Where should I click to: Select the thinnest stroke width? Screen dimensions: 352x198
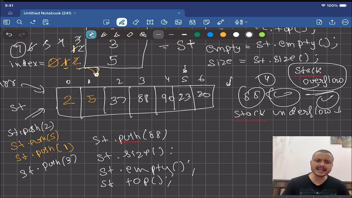158,35
